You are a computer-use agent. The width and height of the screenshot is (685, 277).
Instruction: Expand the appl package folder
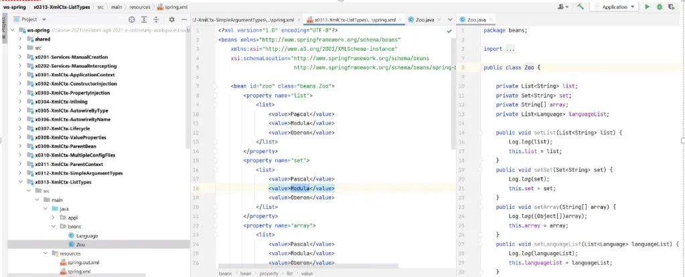[53, 217]
